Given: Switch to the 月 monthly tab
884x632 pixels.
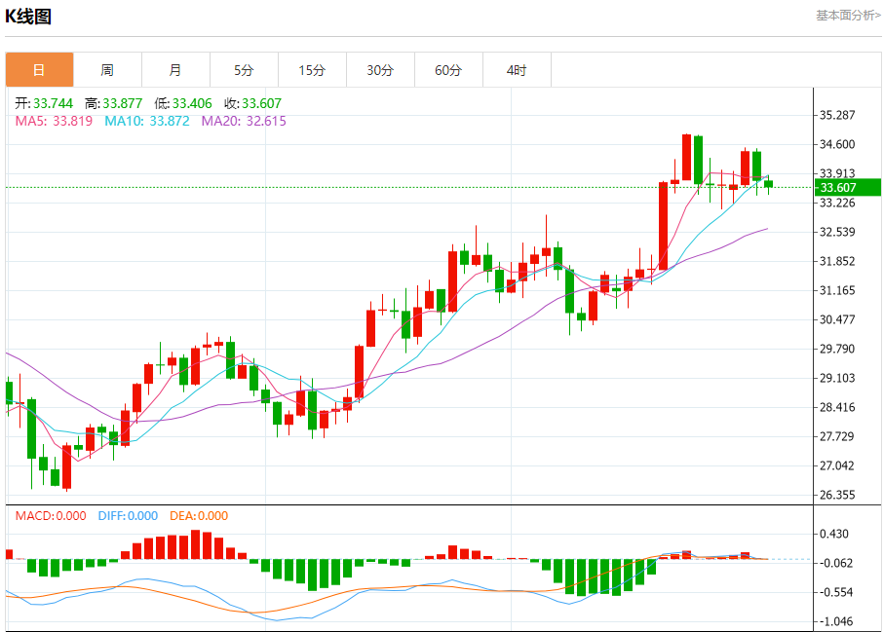Looking at the screenshot, I should point(175,70).
